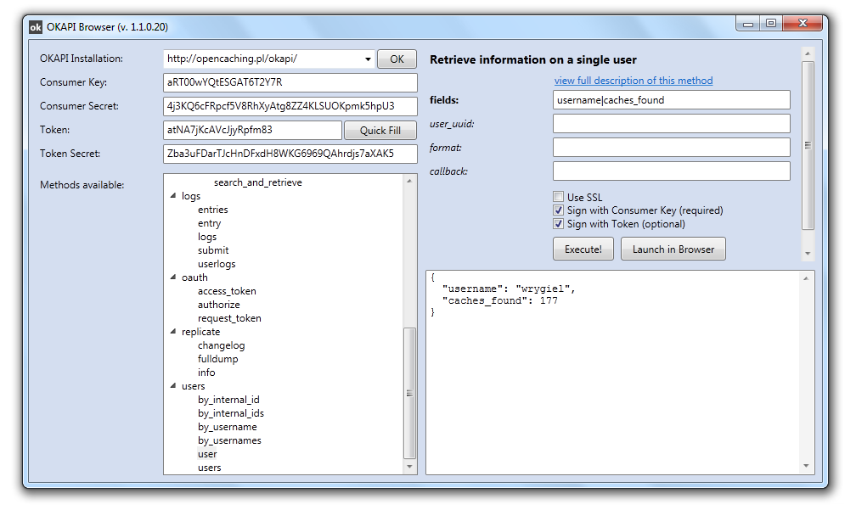The image size is (856, 510).
Task: Select the fulldump method
Action: coord(217,359)
